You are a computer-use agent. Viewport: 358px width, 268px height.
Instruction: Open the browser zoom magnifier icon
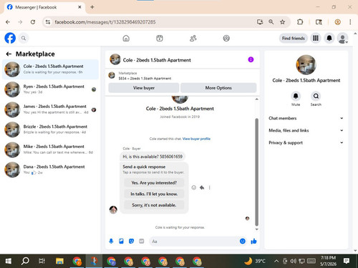271,22
